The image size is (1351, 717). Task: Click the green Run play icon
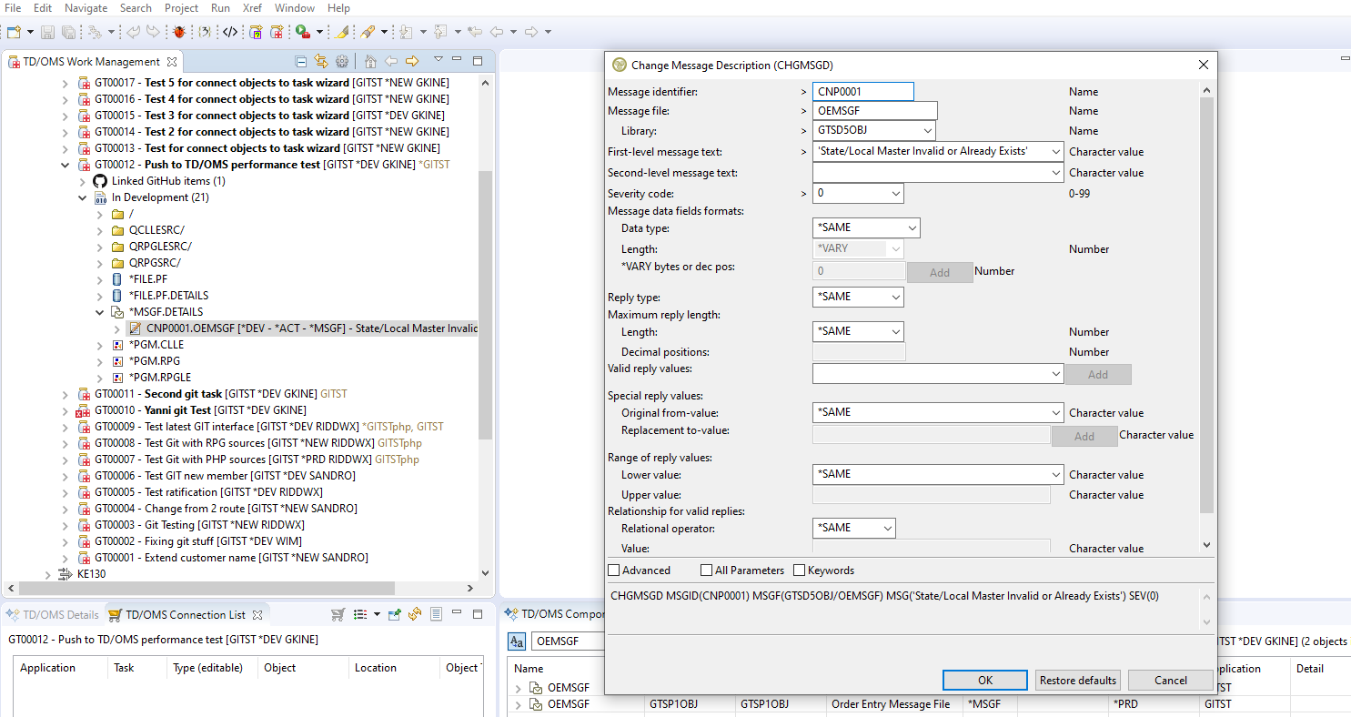click(x=302, y=32)
